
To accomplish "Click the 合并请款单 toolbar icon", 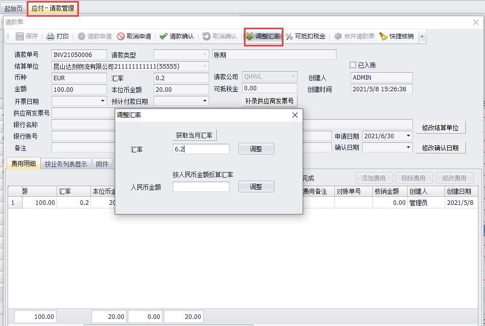I will coord(338,36).
